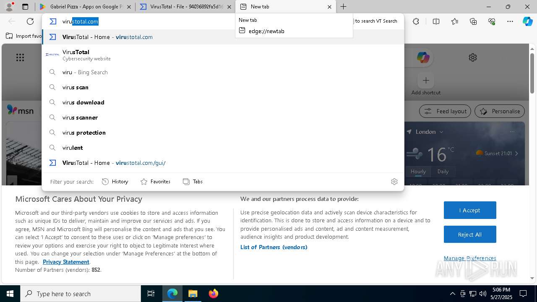Refresh the page with the reload icon
The image size is (537, 302).
tap(30, 21)
